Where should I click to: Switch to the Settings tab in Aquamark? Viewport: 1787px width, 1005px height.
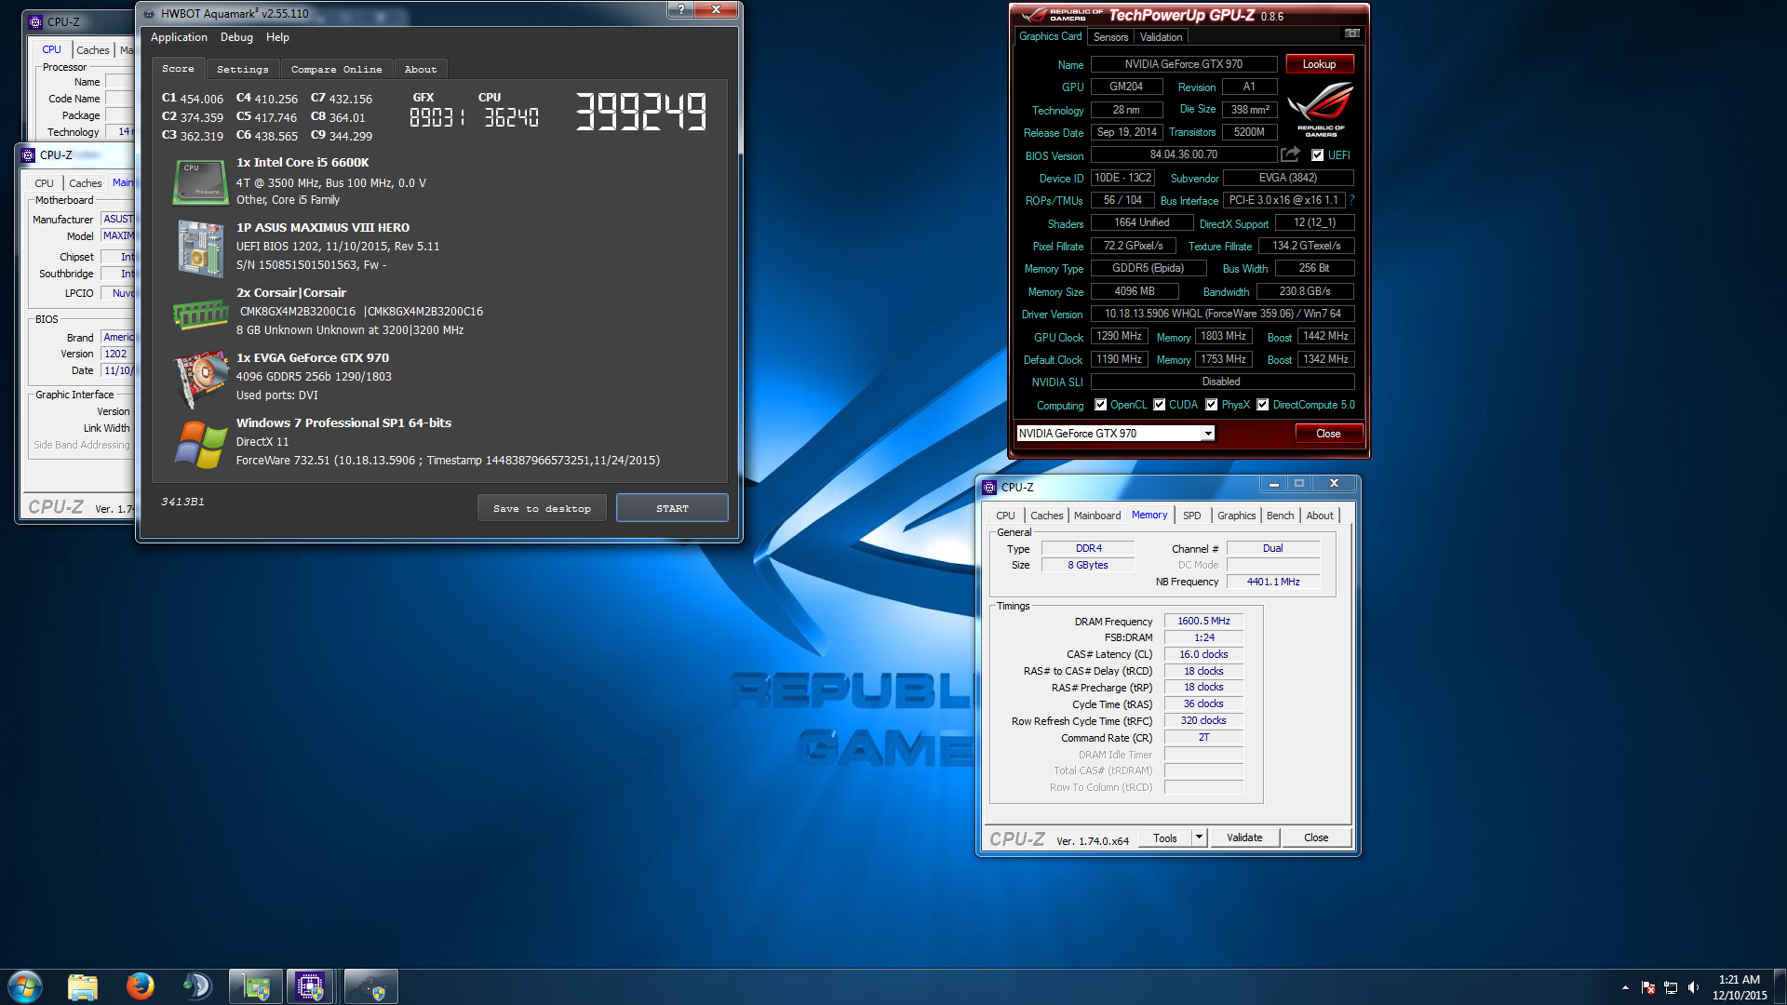[242, 69]
